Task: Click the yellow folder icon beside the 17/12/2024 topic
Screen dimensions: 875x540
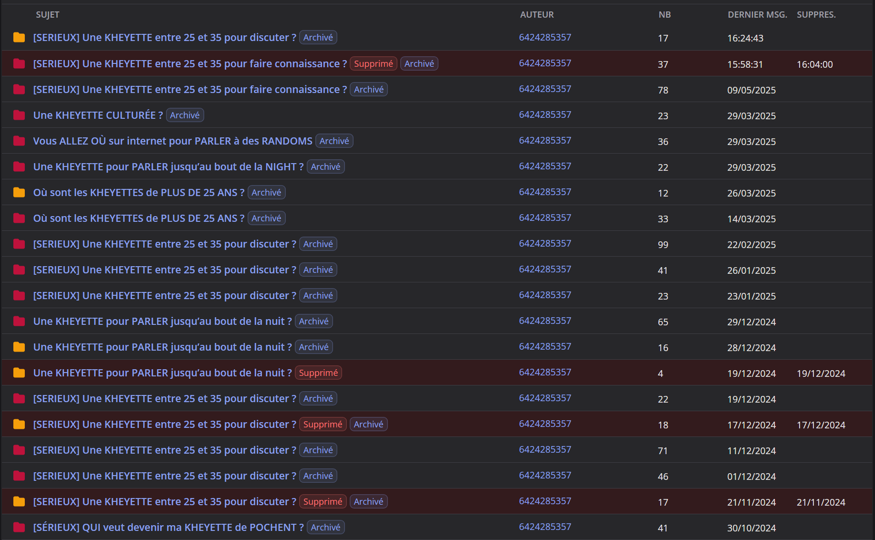Action: [x=19, y=424]
